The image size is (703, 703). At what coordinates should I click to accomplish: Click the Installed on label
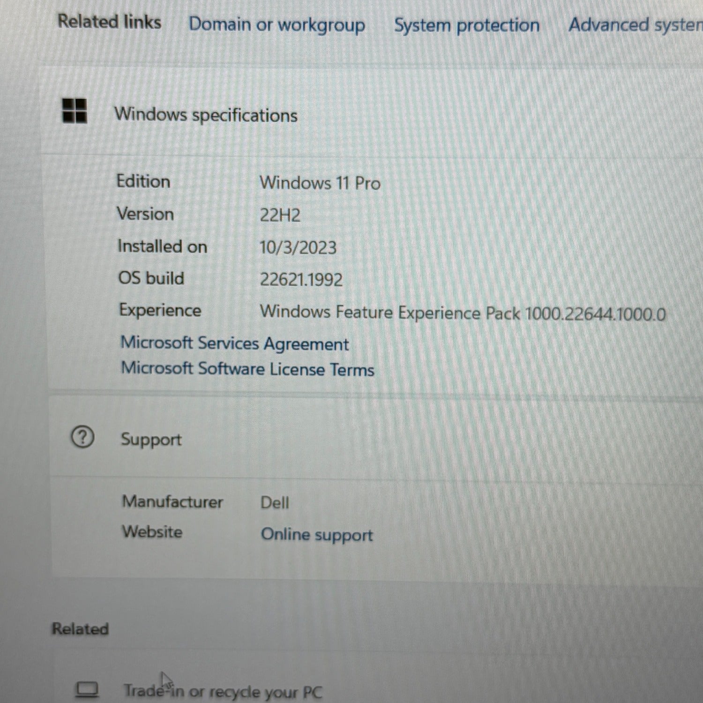[162, 246]
